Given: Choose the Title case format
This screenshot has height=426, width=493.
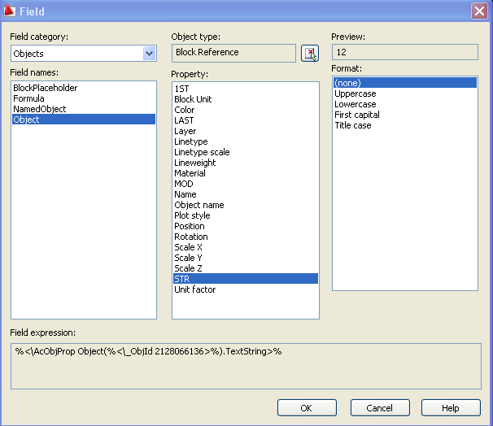Looking at the screenshot, I should 405,125.
